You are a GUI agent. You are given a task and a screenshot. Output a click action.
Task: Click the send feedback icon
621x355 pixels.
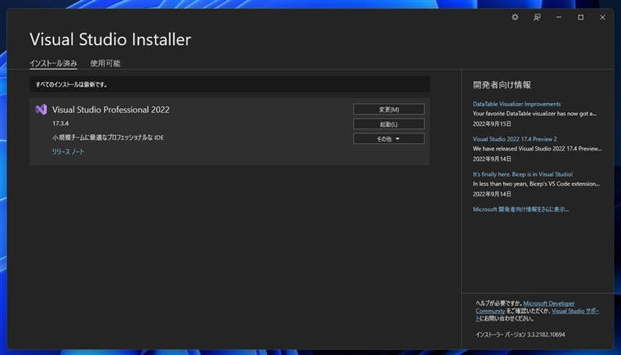537,17
